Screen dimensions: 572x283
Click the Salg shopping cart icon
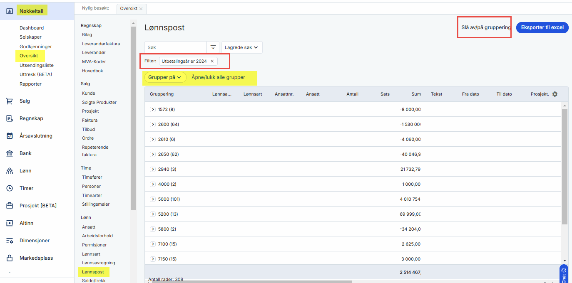tap(10, 101)
